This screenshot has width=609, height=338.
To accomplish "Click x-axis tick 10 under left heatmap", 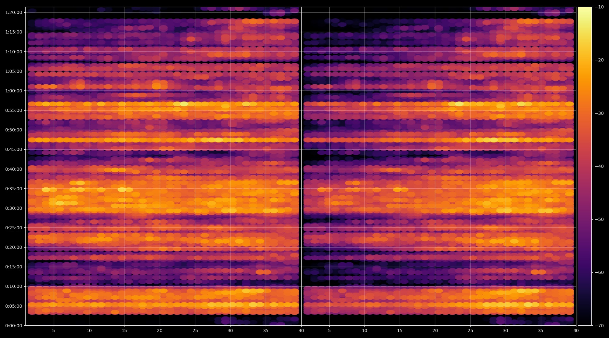I will (x=89, y=331).
